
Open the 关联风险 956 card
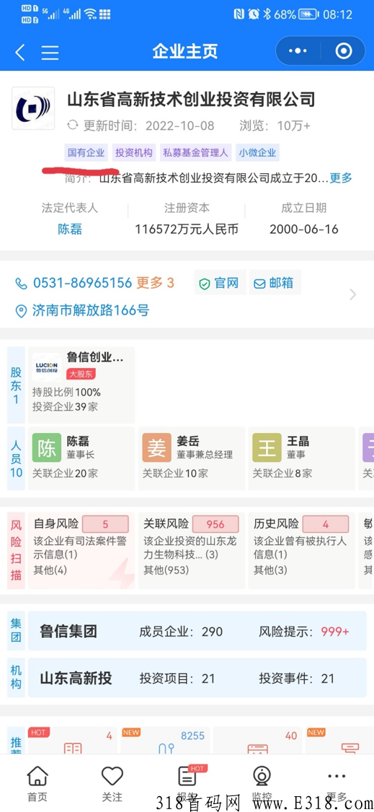[192, 551]
